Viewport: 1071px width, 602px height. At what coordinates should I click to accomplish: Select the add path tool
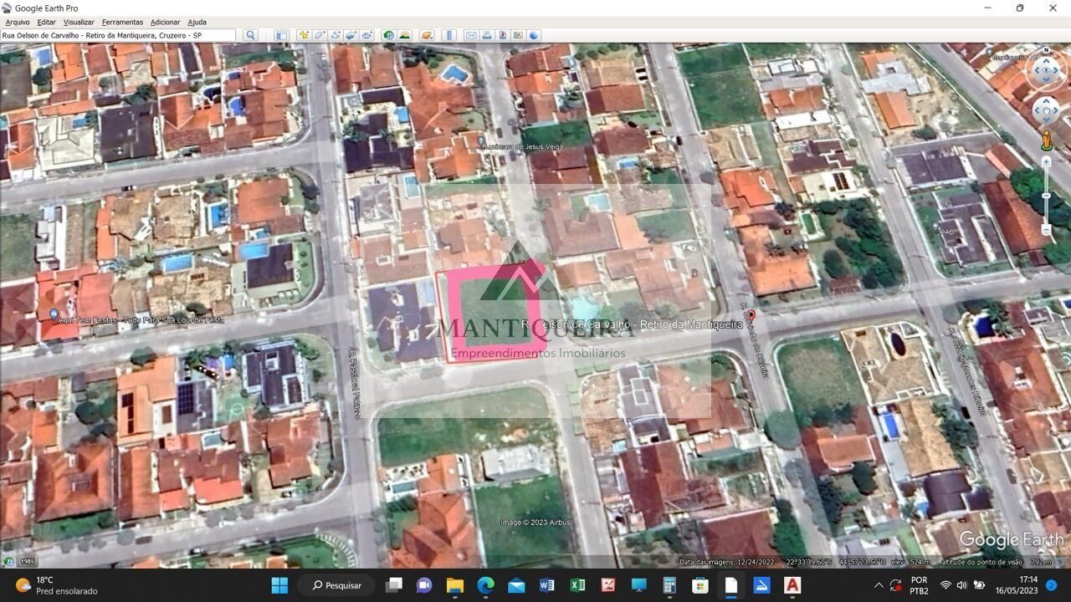click(x=336, y=35)
